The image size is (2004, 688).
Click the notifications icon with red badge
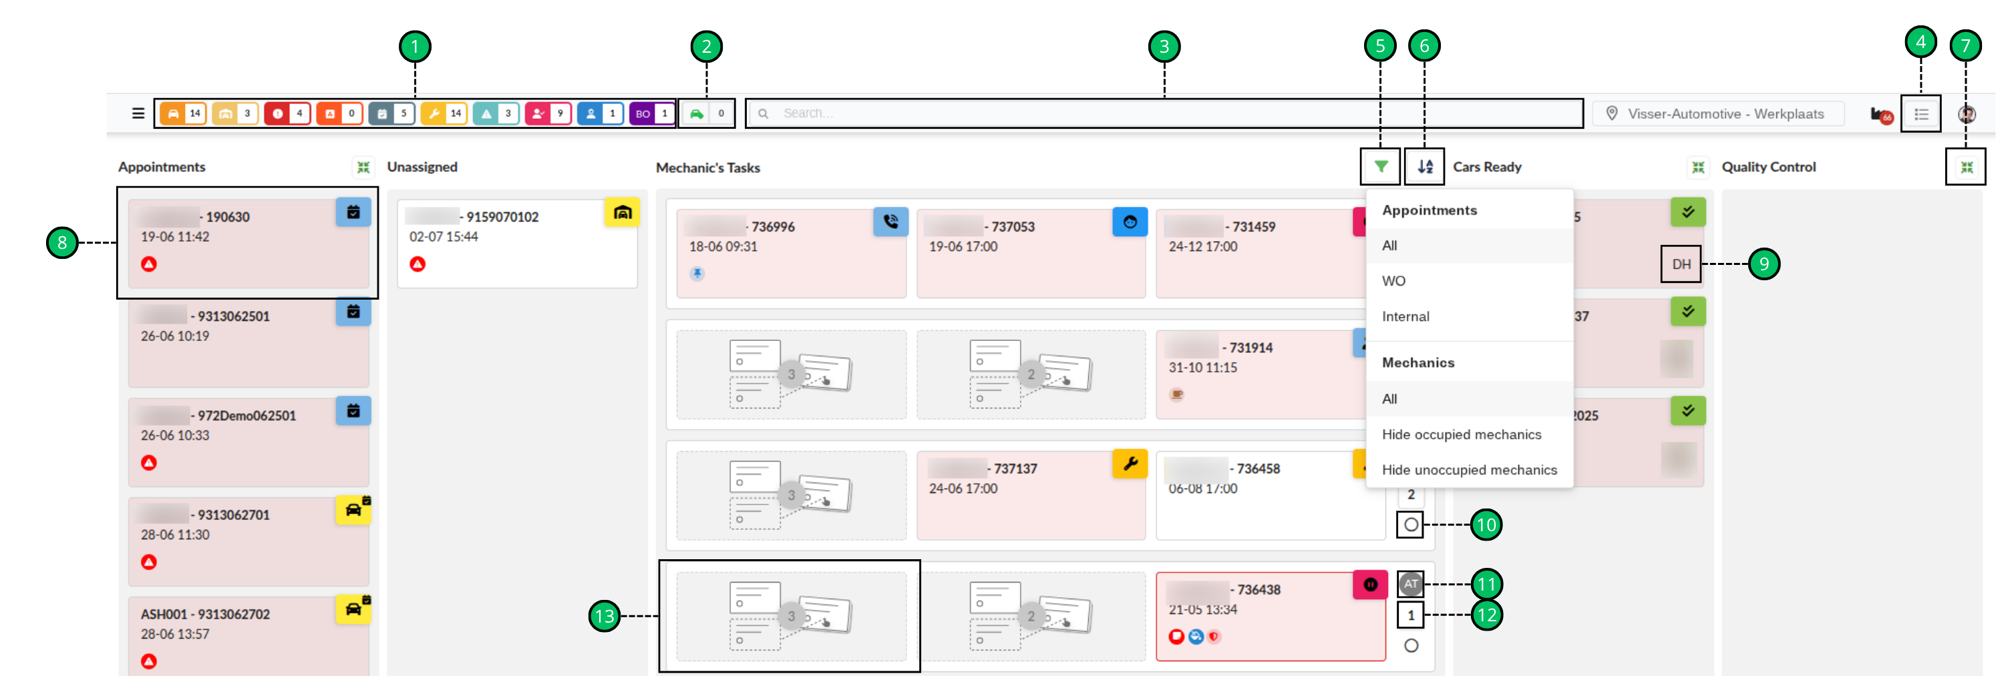tap(1880, 114)
